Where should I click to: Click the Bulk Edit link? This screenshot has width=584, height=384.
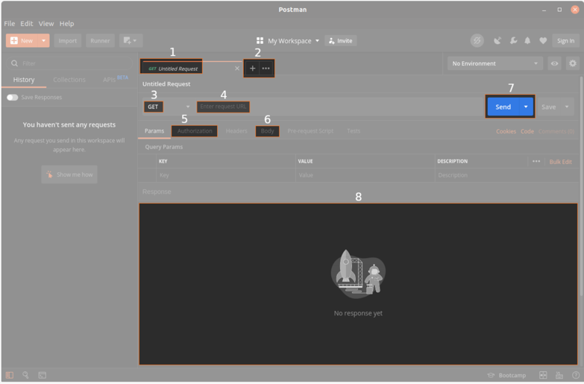click(x=560, y=162)
